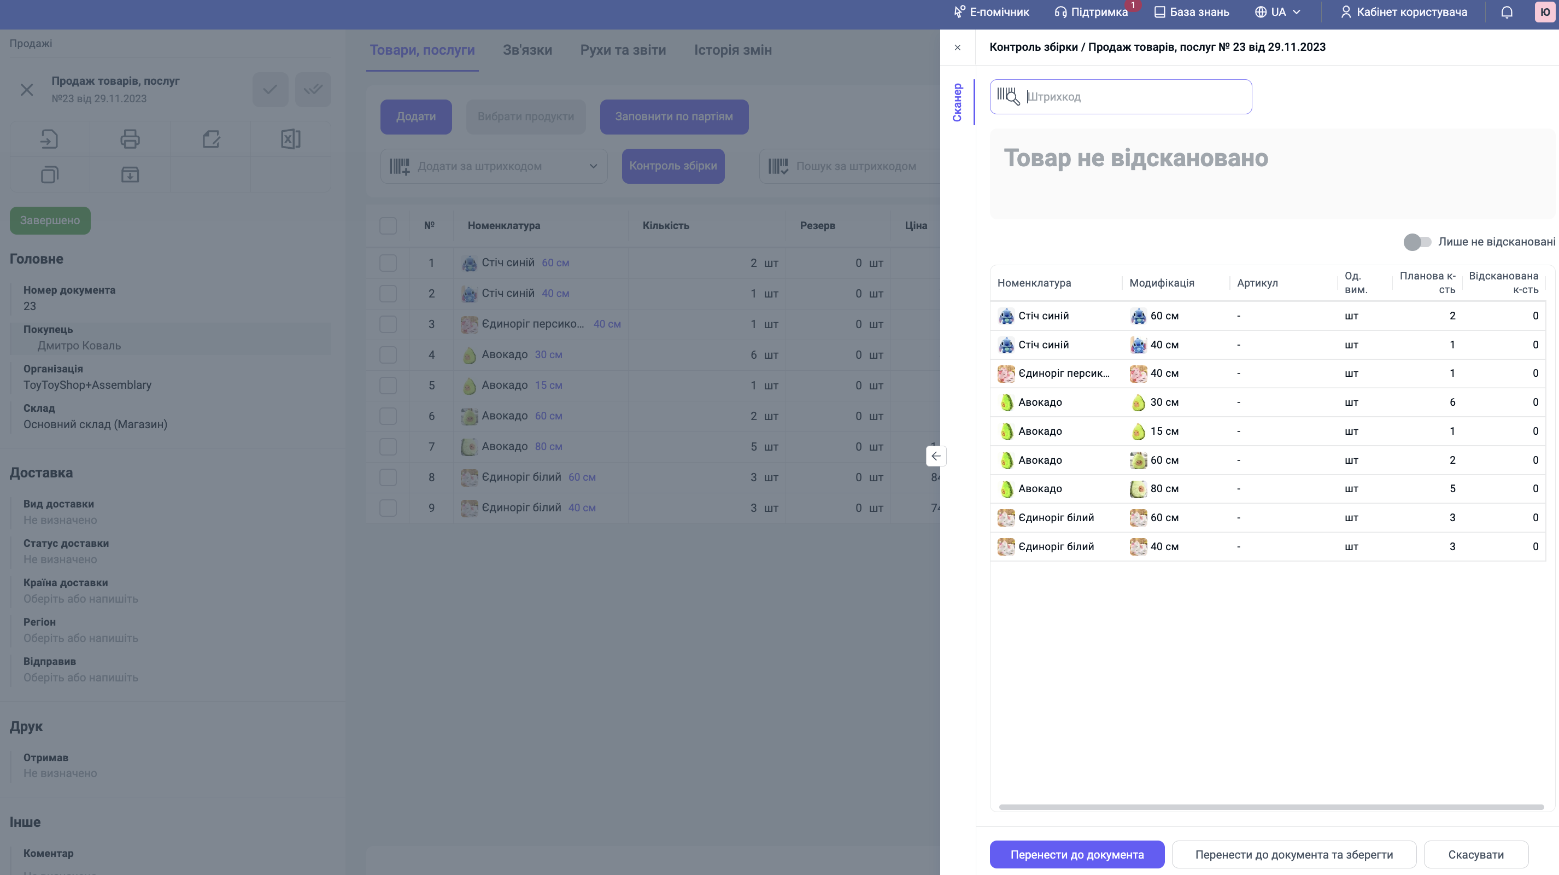The height and width of the screenshot is (875, 1559).
Task: Open Додати за штрихкодом dropdown
Action: [593, 166]
